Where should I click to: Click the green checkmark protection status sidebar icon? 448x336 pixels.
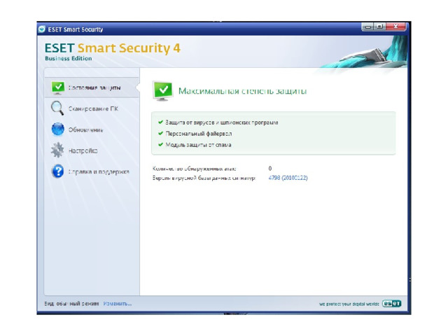click(58, 87)
